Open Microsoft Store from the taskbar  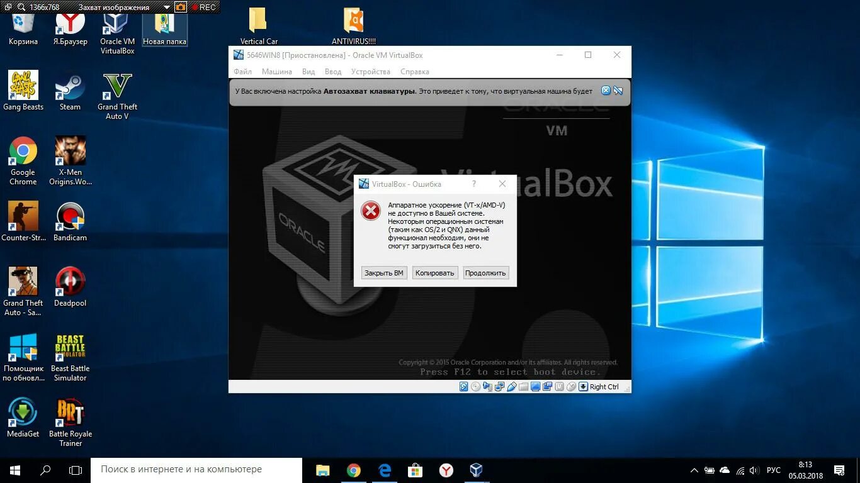pyautogui.click(x=416, y=470)
